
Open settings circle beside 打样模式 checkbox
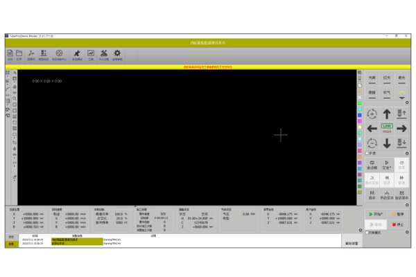[407, 232]
